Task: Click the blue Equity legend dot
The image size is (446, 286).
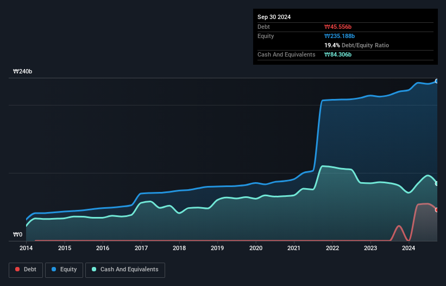Action: click(54, 269)
